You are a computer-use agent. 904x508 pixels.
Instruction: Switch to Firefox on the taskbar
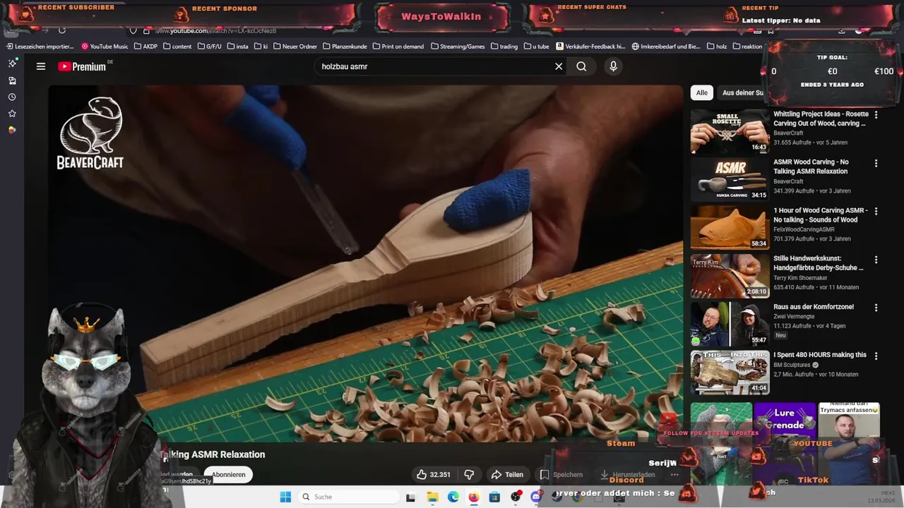(x=473, y=497)
